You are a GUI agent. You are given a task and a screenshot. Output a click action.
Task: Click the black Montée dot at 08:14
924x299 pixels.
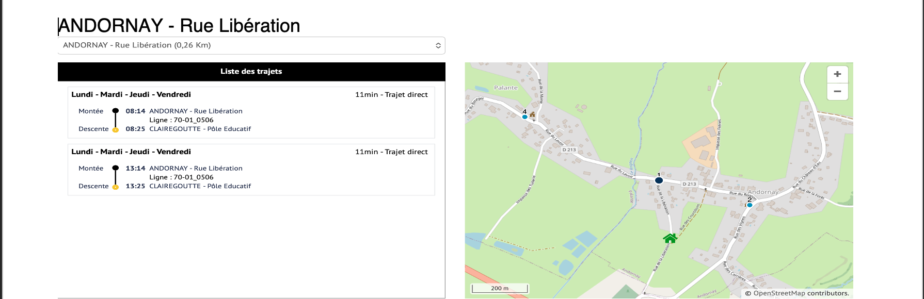(x=115, y=111)
